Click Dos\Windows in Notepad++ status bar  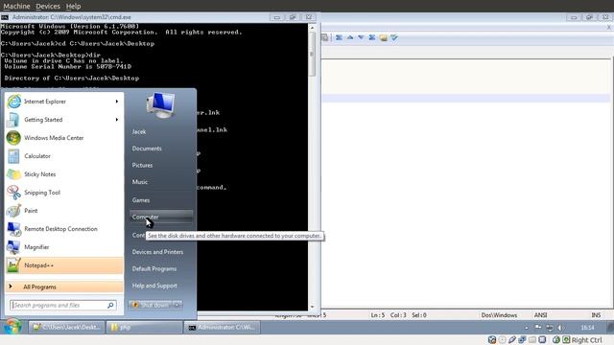coord(499,315)
